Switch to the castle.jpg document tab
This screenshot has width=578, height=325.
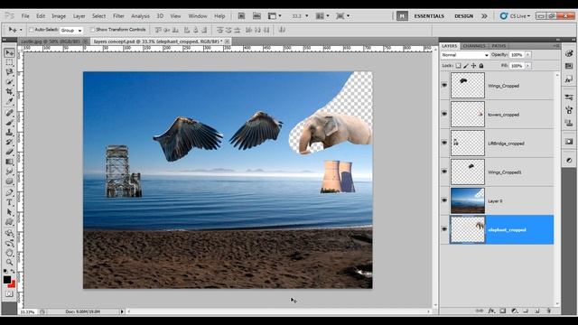click(x=51, y=42)
